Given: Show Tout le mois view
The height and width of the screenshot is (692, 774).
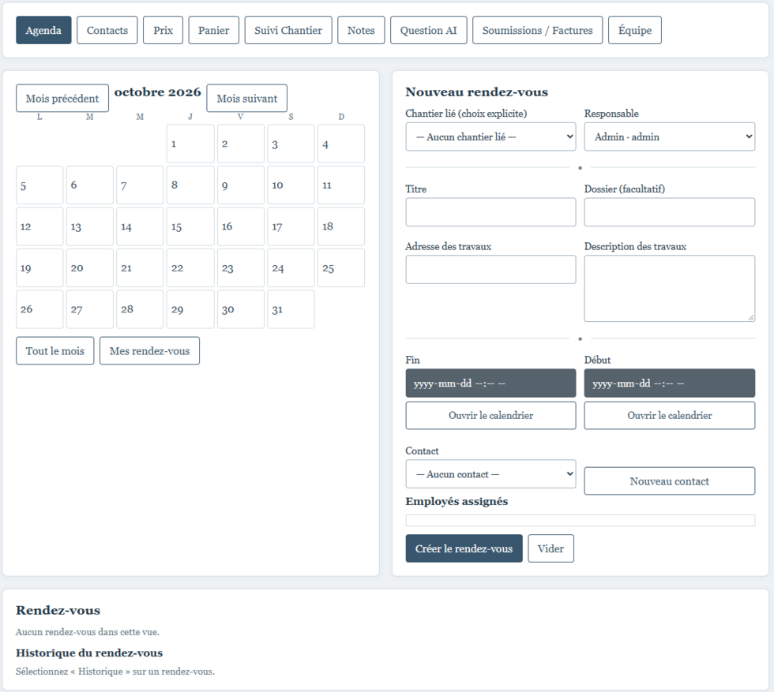Looking at the screenshot, I should 54,350.
